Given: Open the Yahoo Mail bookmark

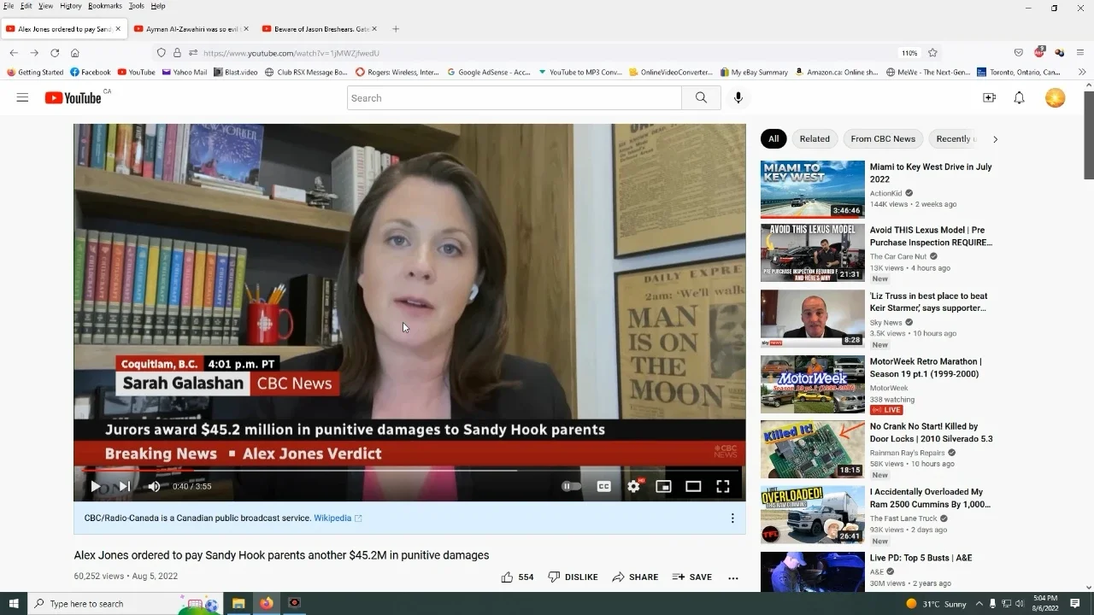Looking at the screenshot, I should [184, 73].
